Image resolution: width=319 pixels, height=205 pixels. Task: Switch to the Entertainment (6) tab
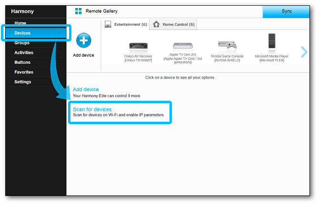(126, 24)
